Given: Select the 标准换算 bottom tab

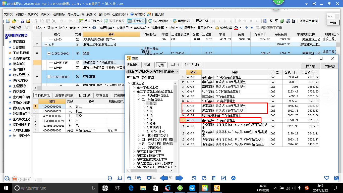Looking at the screenshot, I should pos(85,95).
